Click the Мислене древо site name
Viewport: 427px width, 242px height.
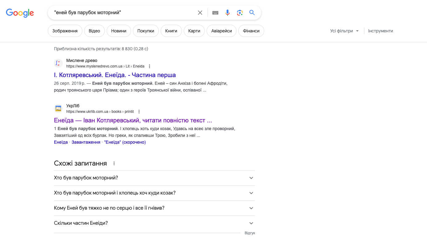tap(82, 60)
